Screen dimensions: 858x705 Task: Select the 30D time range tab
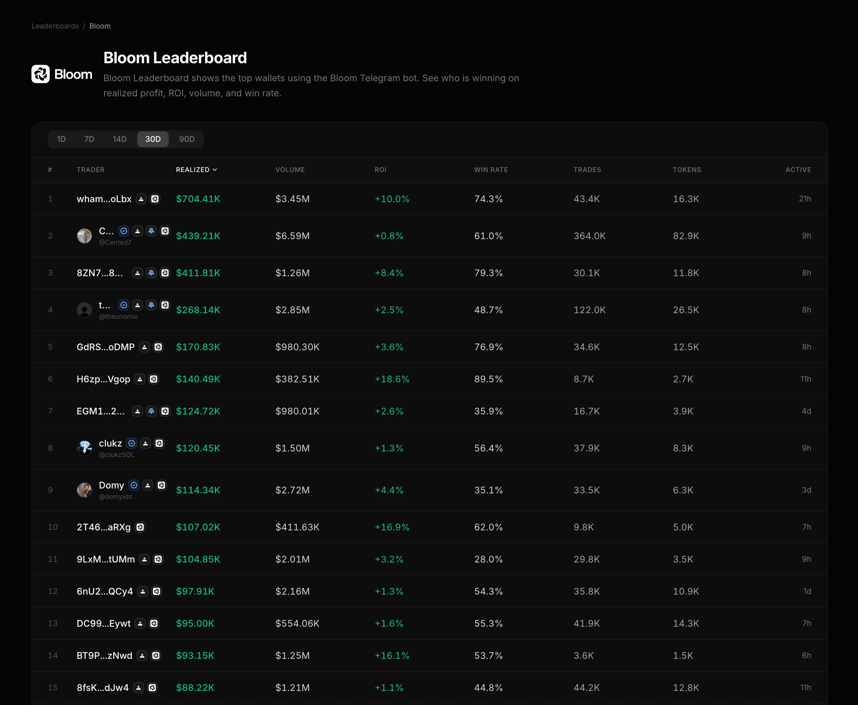tap(153, 139)
